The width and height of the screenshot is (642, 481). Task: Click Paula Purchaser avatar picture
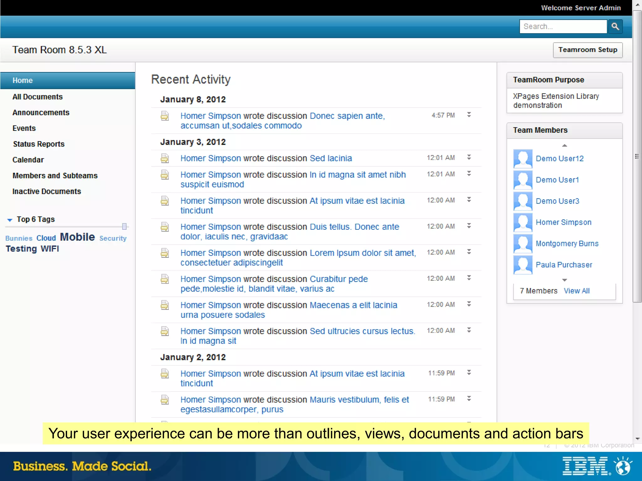click(523, 265)
